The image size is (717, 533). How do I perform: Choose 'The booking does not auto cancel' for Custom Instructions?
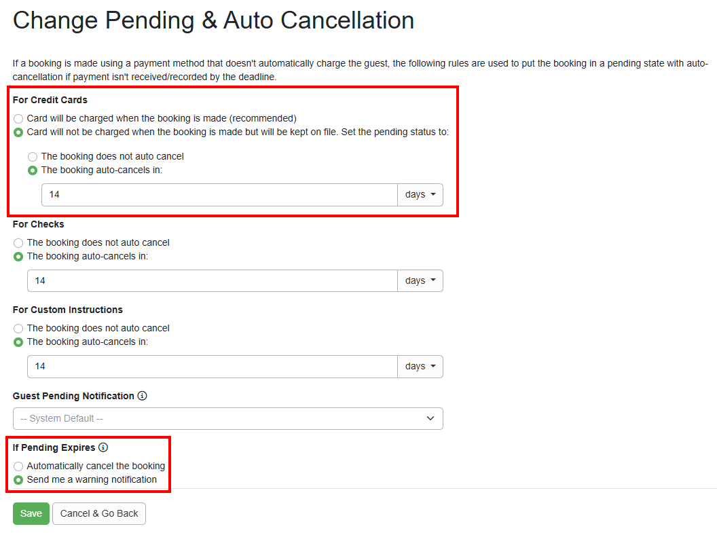(x=18, y=328)
